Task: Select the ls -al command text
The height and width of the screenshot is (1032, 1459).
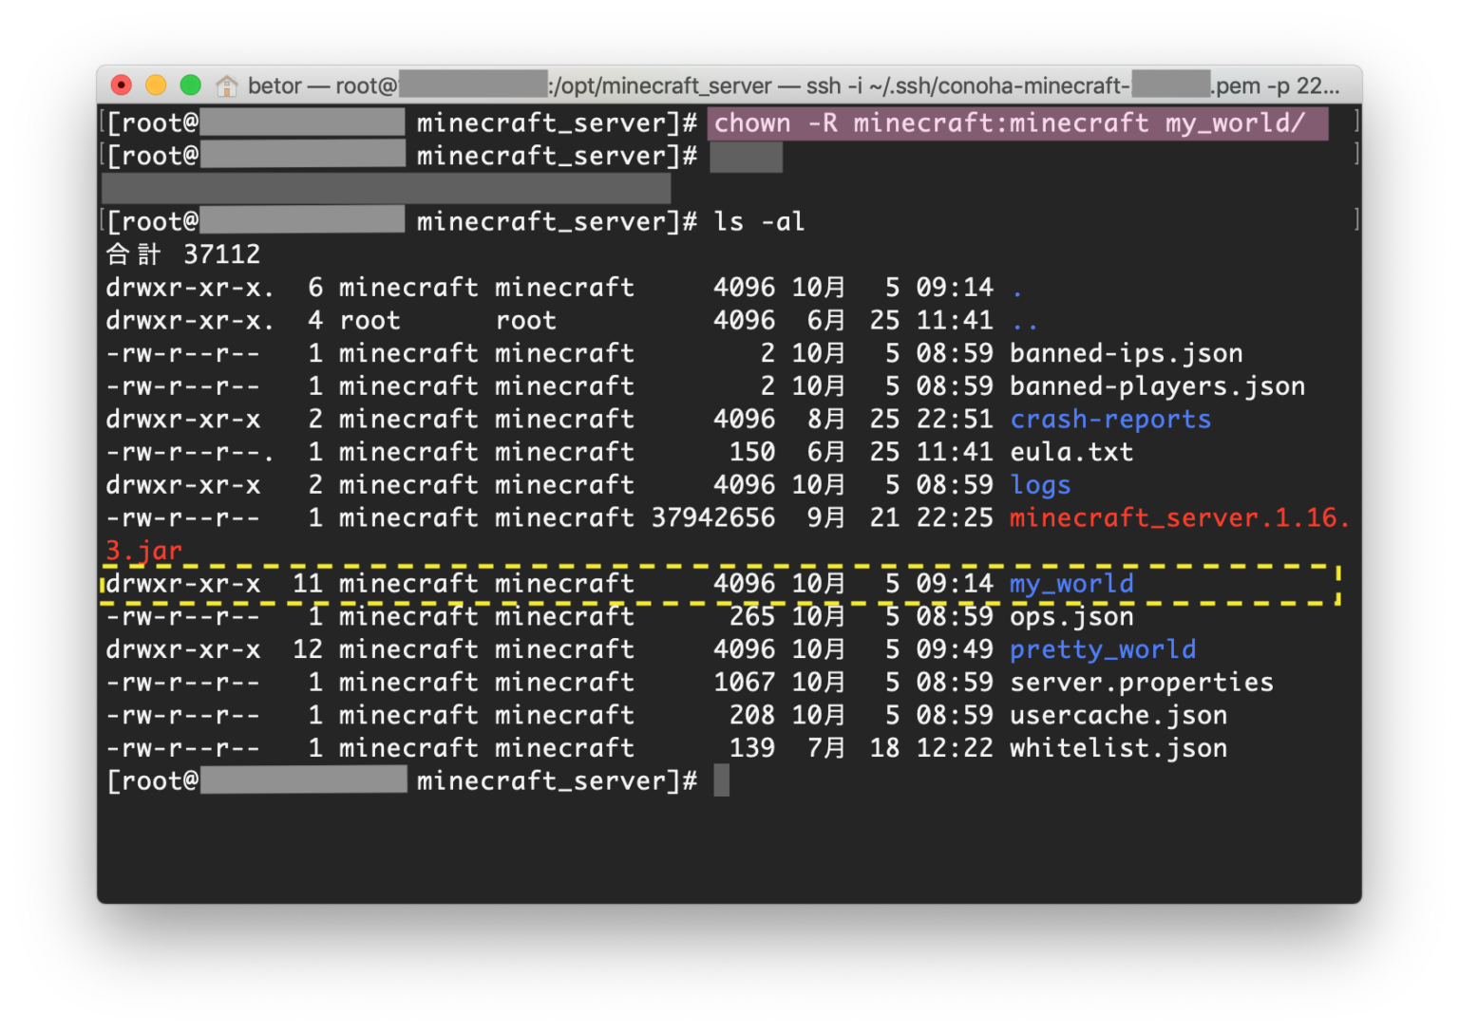Action: (x=760, y=221)
